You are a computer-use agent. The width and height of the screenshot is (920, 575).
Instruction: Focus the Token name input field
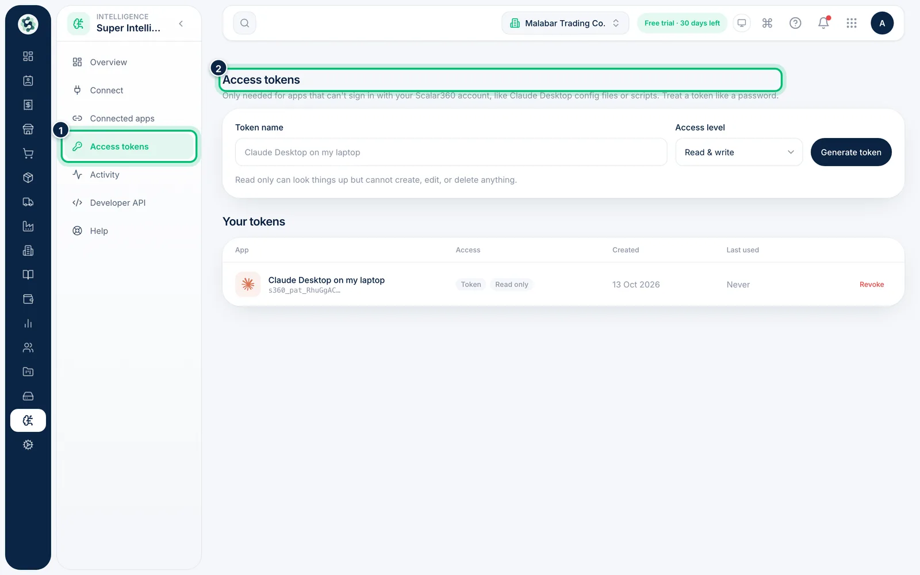pos(451,152)
